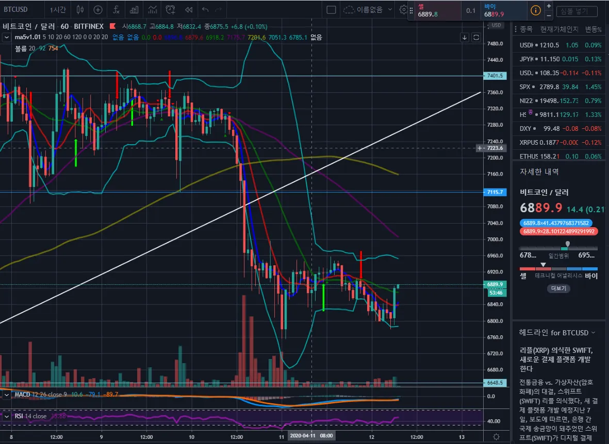Click the 0.1 order quantity field
The width and height of the screenshot is (609, 444).
point(471,10)
